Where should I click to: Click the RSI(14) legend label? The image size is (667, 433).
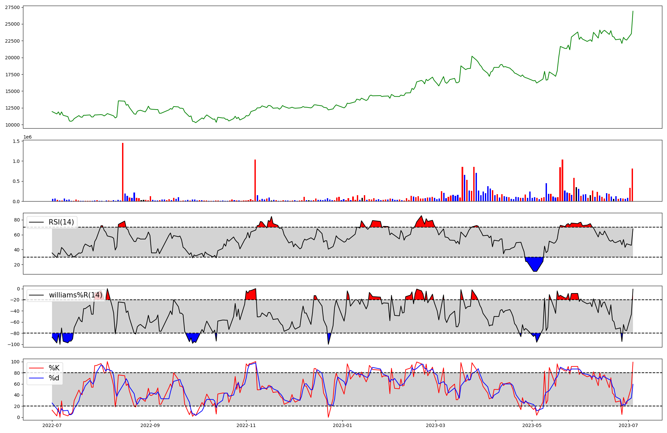61,222
